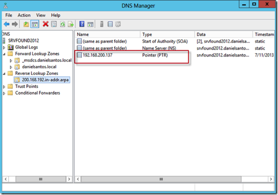Click the red Delete X icon
The width and height of the screenshot is (278, 195).
point(45,24)
